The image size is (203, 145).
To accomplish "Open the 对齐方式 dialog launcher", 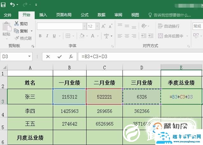I will click(x=188, y=46).
